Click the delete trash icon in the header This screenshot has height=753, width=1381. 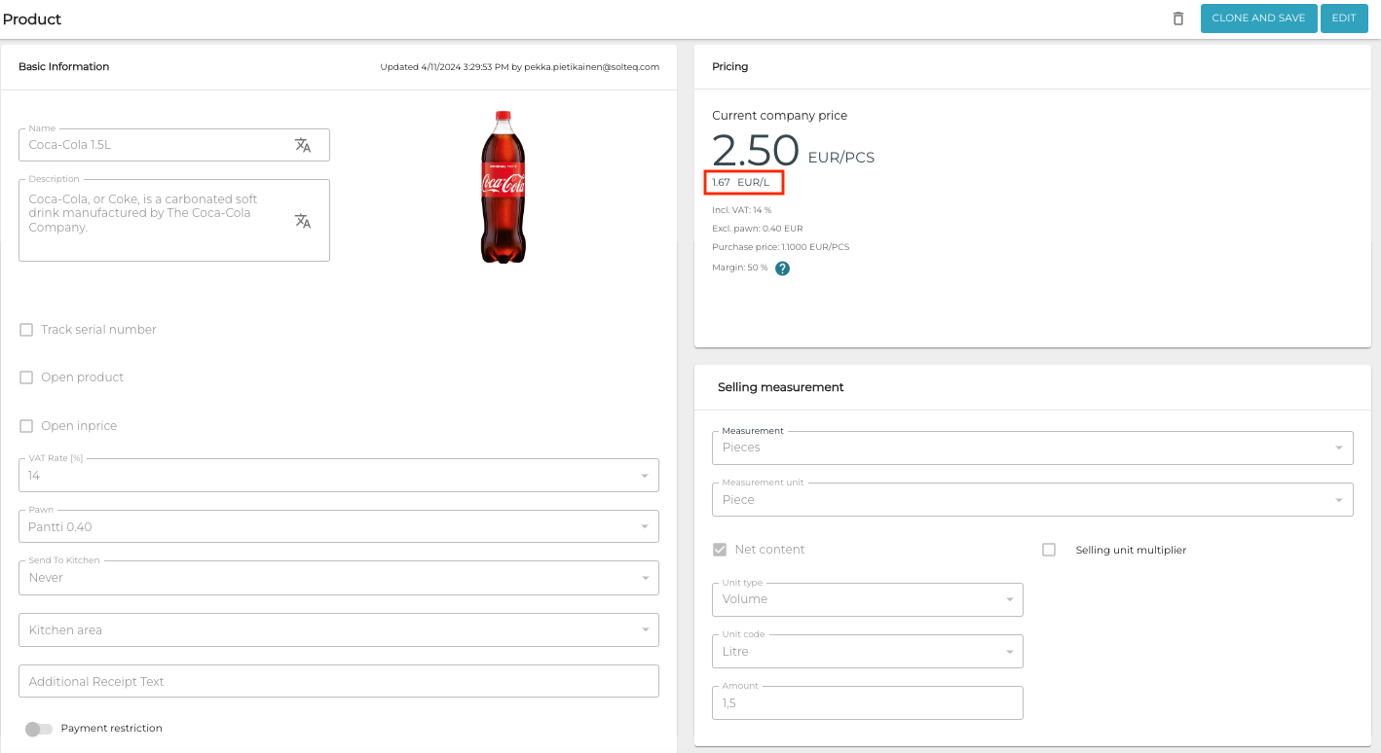coord(1177,18)
